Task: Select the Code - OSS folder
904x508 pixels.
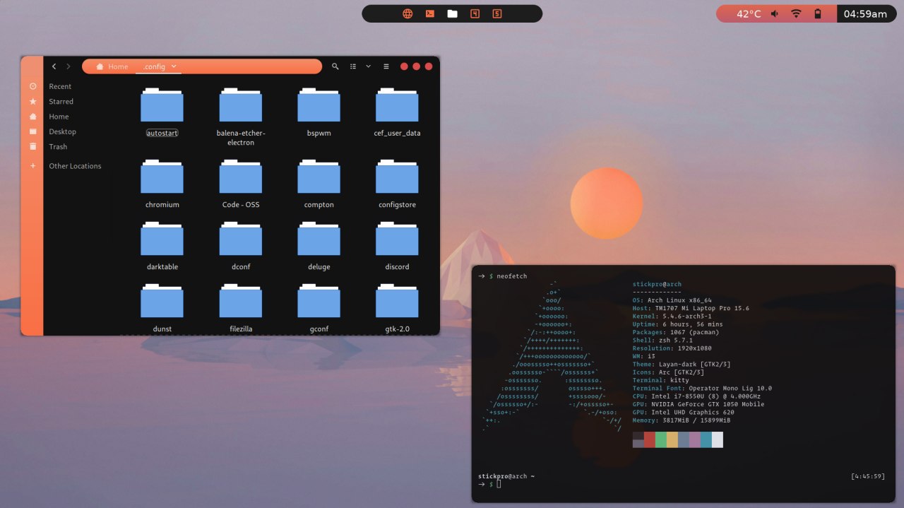Action: pos(241,184)
